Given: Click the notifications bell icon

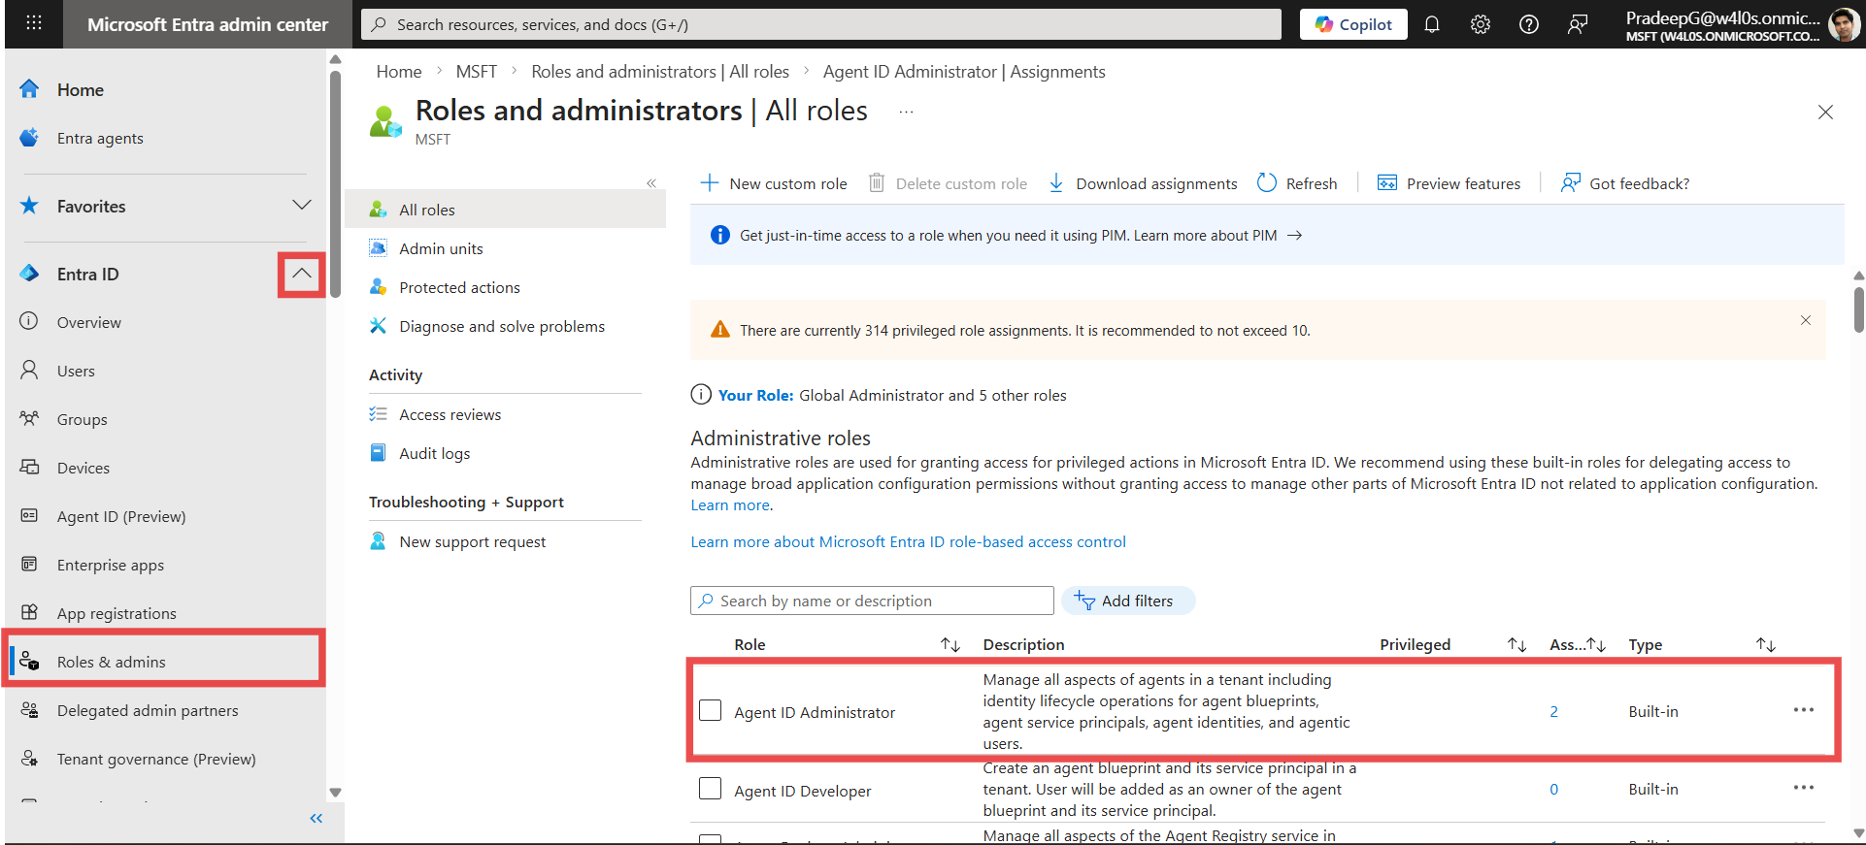Looking at the screenshot, I should click(1431, 24).
